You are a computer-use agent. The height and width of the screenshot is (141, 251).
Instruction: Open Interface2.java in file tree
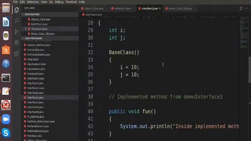(50, 93)
